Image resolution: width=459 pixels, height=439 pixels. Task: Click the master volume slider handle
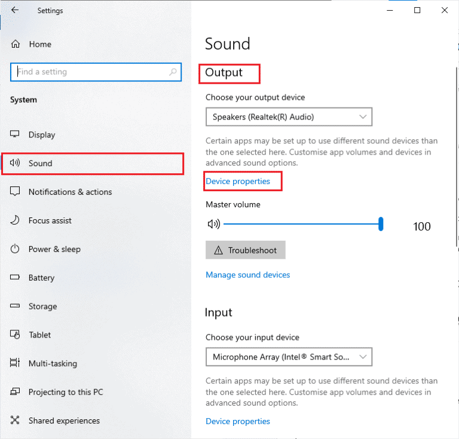coord(381,225)
